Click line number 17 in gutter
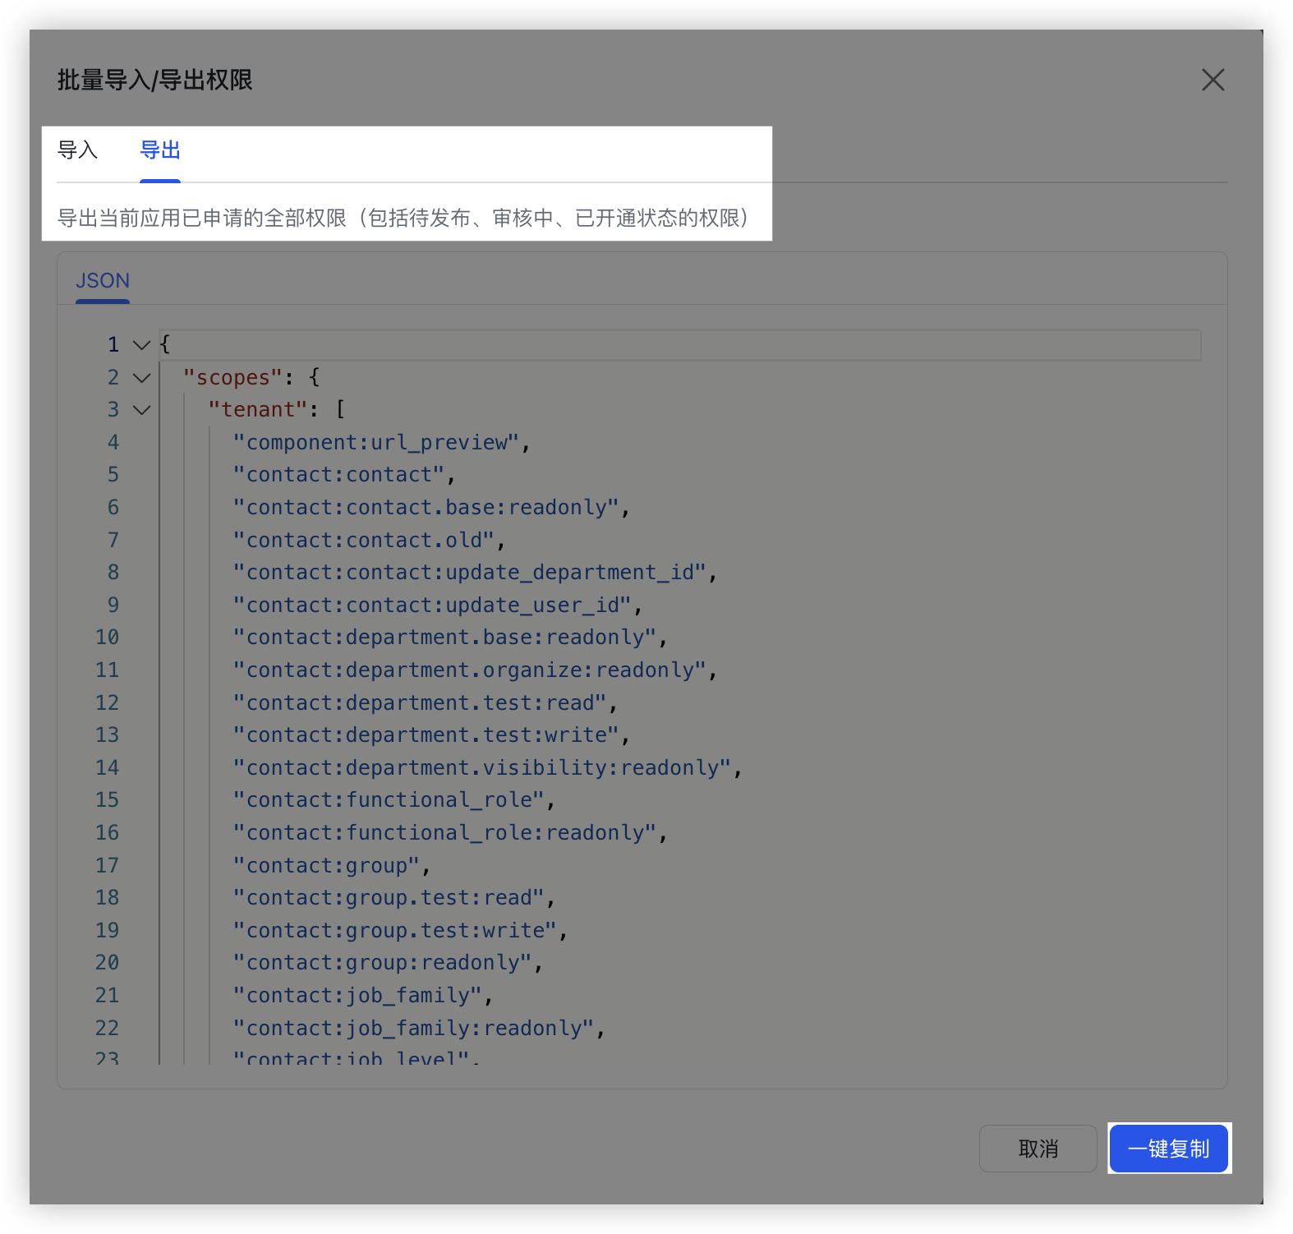The height and width of the screenshot is (1234, 1293). click(x=108, y=866)
